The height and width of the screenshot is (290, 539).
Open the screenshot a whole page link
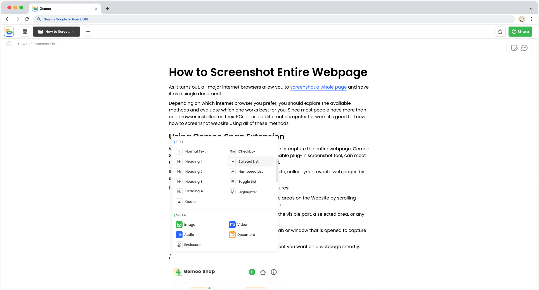pyautogui.click(x=318, y=87)
